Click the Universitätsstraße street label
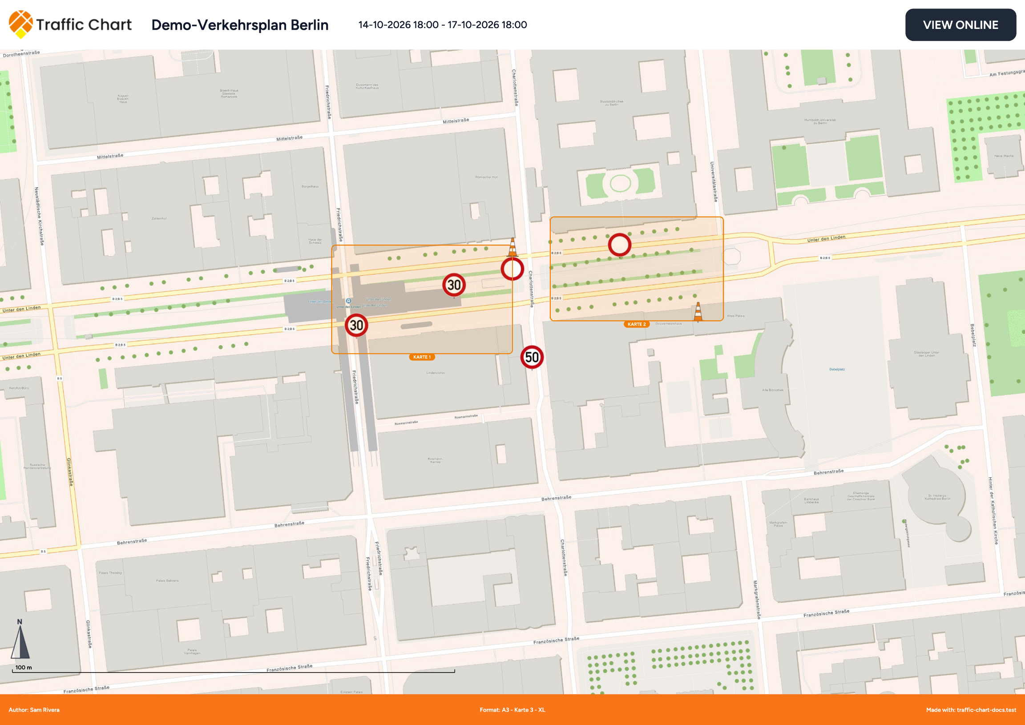1025x725 pixels. point(714,182)
